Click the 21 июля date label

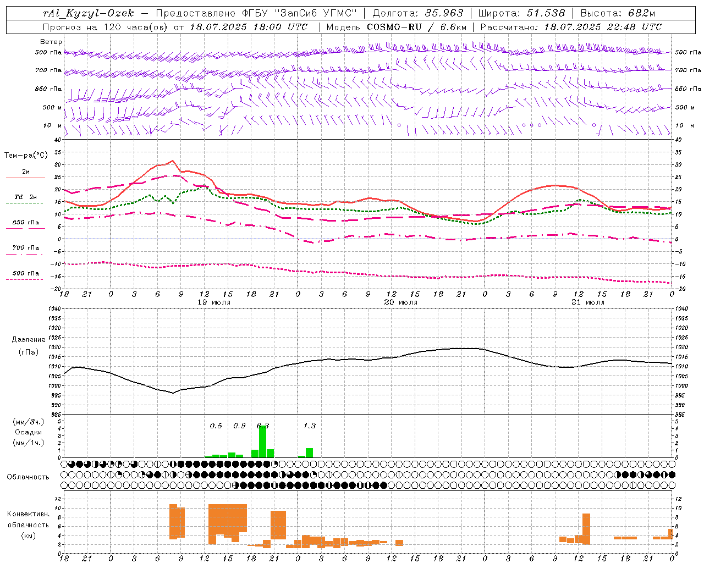pos(587,302)
